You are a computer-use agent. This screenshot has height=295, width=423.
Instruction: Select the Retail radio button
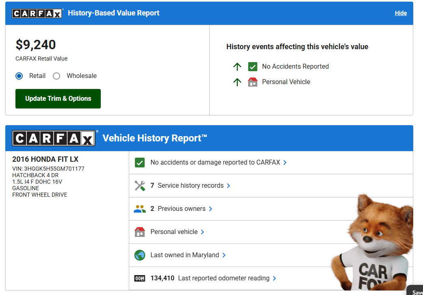(19, 76)
